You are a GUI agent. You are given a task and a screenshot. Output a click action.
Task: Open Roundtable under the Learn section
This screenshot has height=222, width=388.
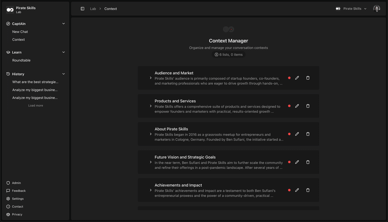pyautogui.click(x=21, y=60)
